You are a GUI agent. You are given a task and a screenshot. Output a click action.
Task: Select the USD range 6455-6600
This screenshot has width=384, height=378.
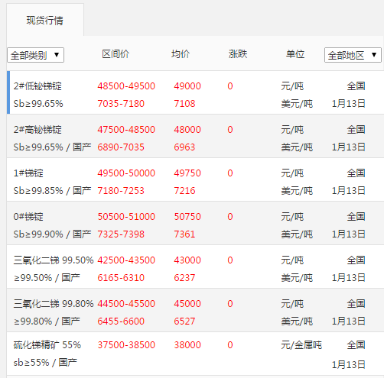click(121, 321)
